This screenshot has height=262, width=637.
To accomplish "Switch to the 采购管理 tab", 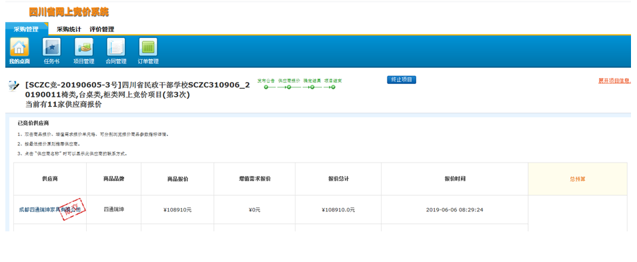I will (27, 29).
